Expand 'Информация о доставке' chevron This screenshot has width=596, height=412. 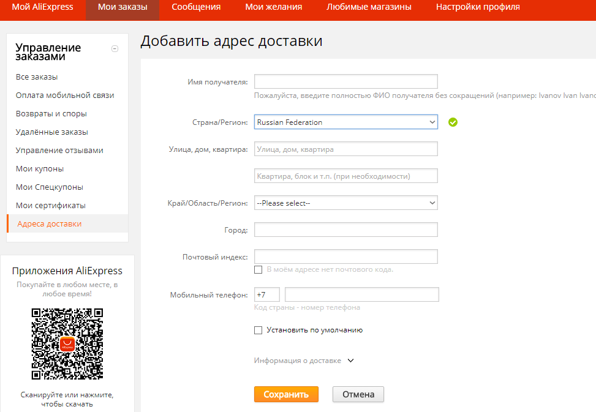pos(351,361)
